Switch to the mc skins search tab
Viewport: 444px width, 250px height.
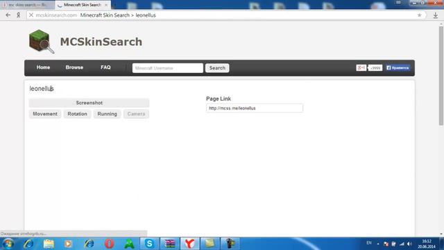tap(27, 5)
